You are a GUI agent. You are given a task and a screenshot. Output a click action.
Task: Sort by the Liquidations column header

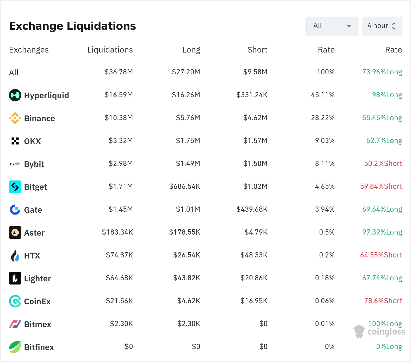click(110, 50)
